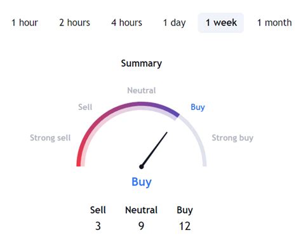Click the Neutral count of 9
The image size is (301, 244).
tap(141, 226)
